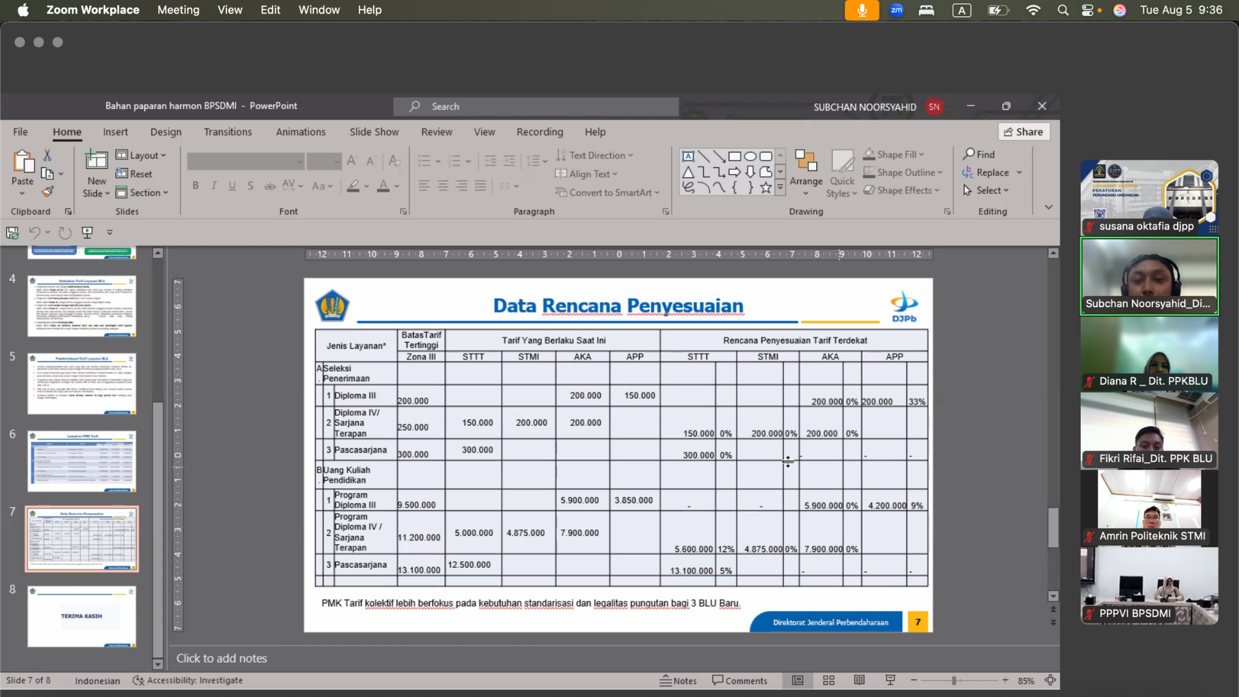Click the Cut scissors icon

pos(47,156)
